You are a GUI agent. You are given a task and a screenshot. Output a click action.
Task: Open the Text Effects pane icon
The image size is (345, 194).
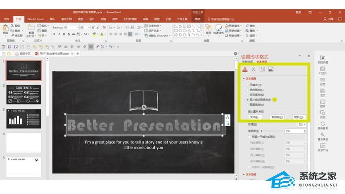point(253,69)
